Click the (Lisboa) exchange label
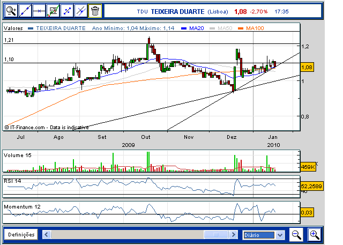Screen dimensions: 343x245 pos(218,12)
